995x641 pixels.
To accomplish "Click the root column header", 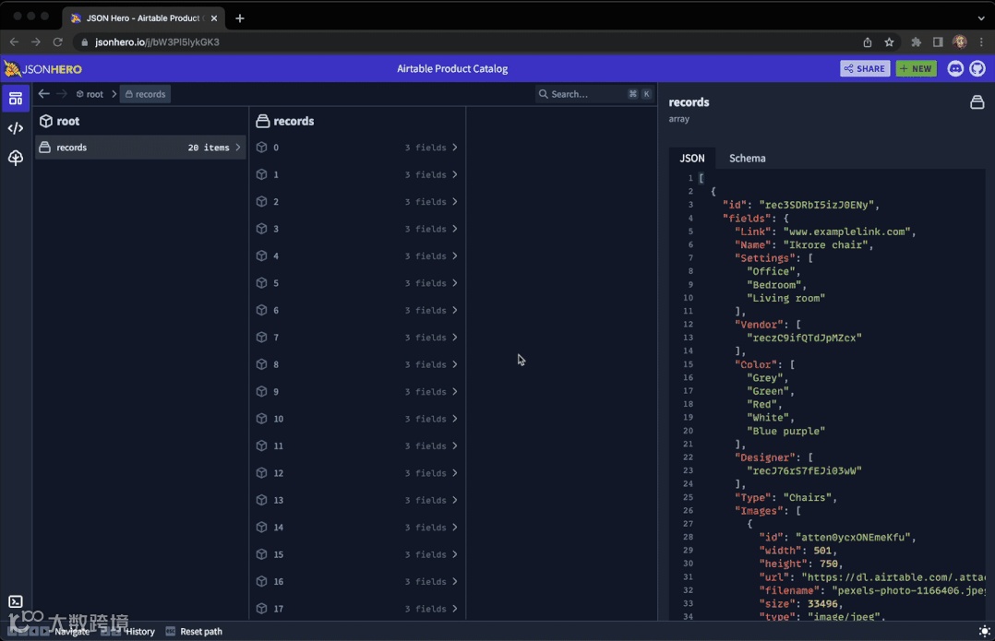I will click(60, 121).
